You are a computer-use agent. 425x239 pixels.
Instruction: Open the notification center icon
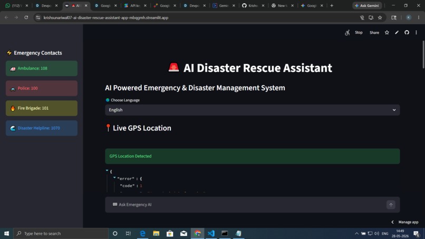(417, 234)
